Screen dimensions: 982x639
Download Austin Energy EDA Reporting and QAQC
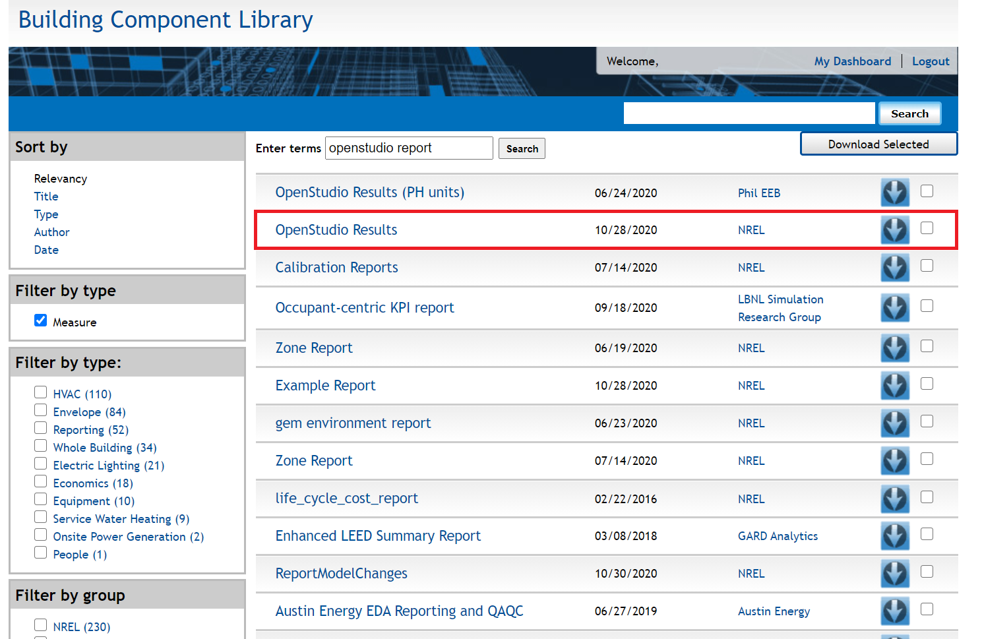[895, 611]
